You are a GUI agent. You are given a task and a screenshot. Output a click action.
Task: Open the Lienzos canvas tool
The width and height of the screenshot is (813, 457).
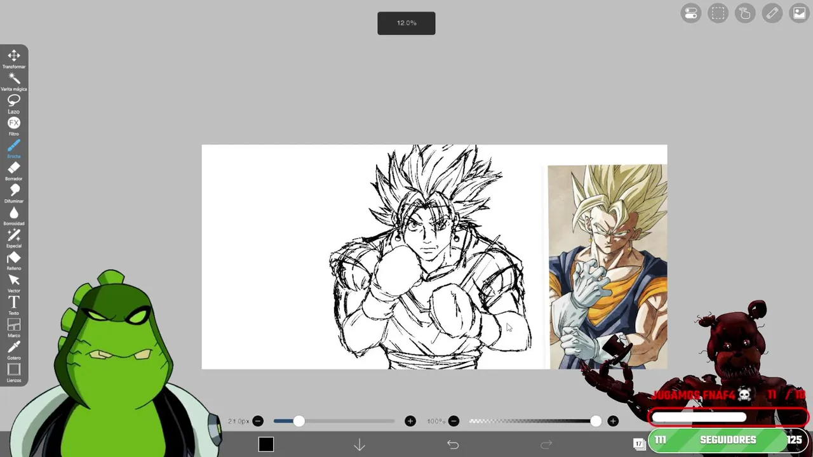pyautogui.click(x=14, y=373)
